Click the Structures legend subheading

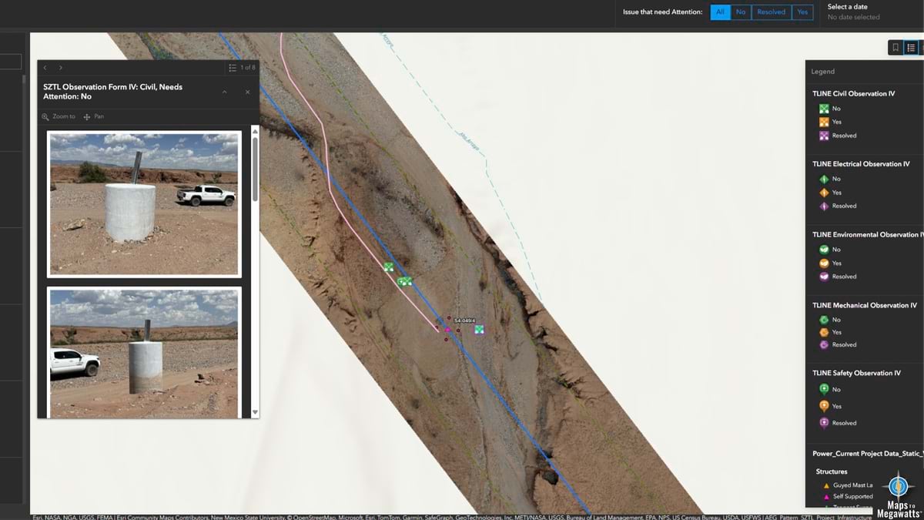tap(832, 471)
